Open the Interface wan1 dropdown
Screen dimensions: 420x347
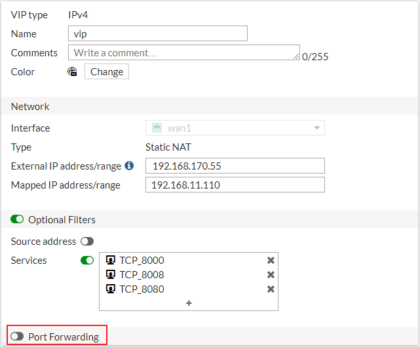tap(235, 128)
